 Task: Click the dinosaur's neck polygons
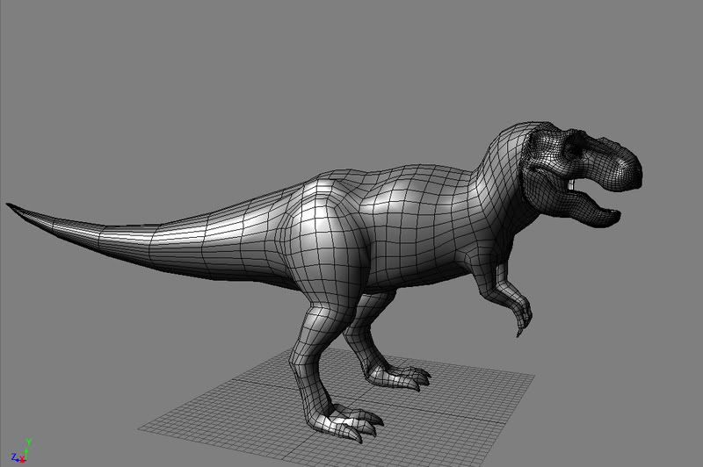tap(510, 184)
